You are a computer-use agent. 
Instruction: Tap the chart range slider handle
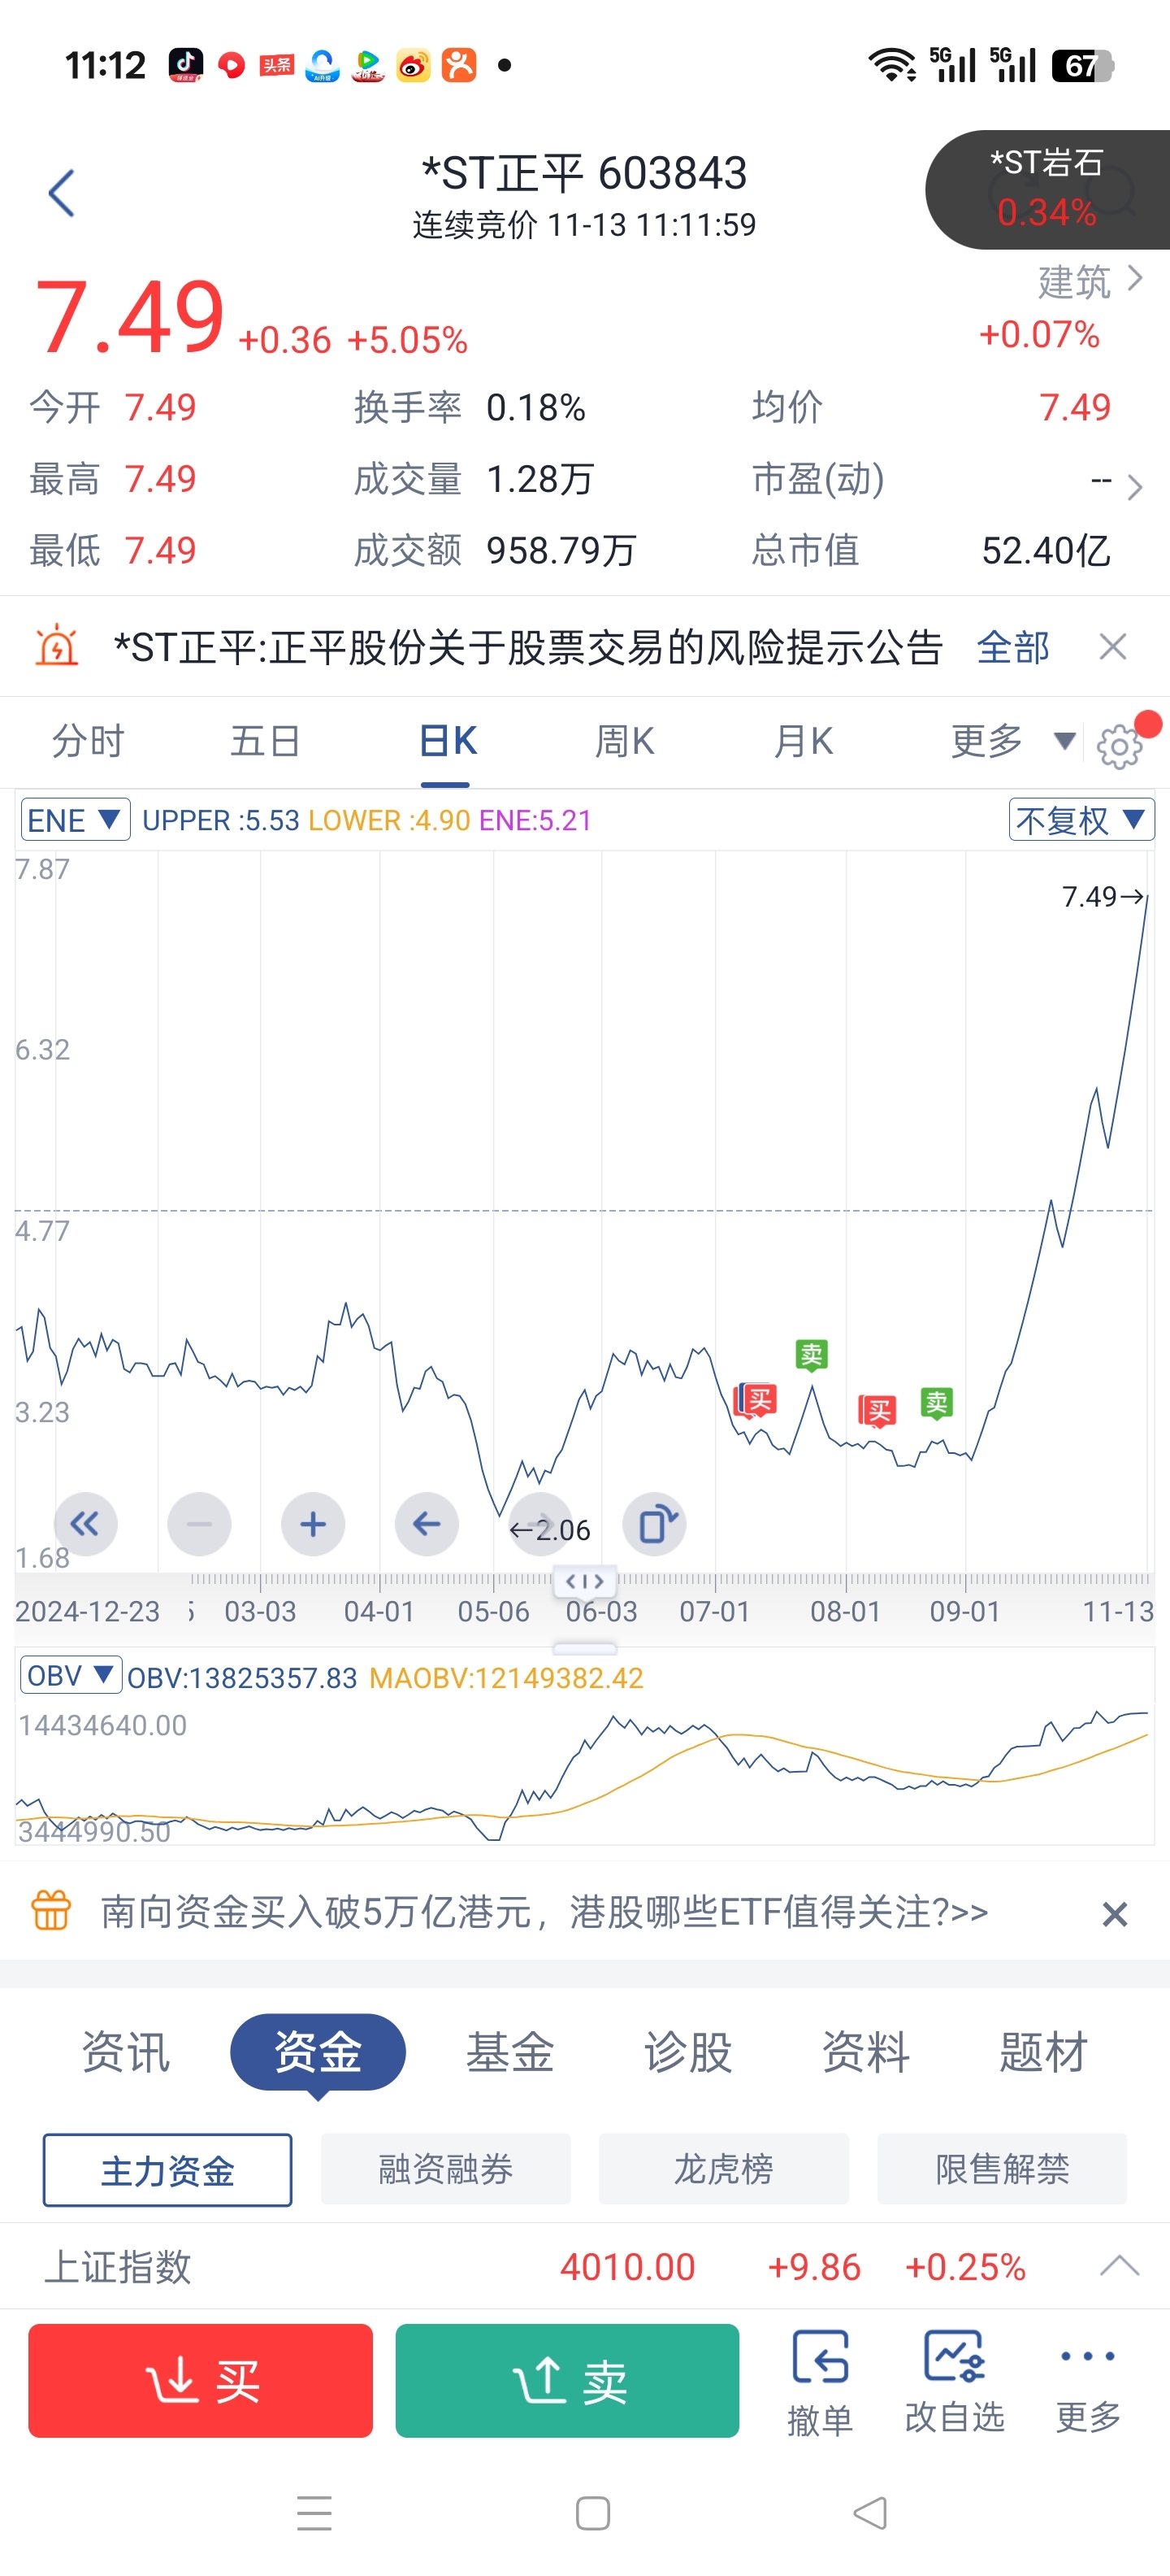584,1581
